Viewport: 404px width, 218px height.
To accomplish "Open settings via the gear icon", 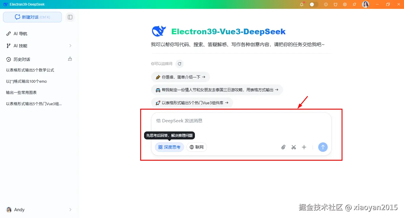I will coord(345,4).
